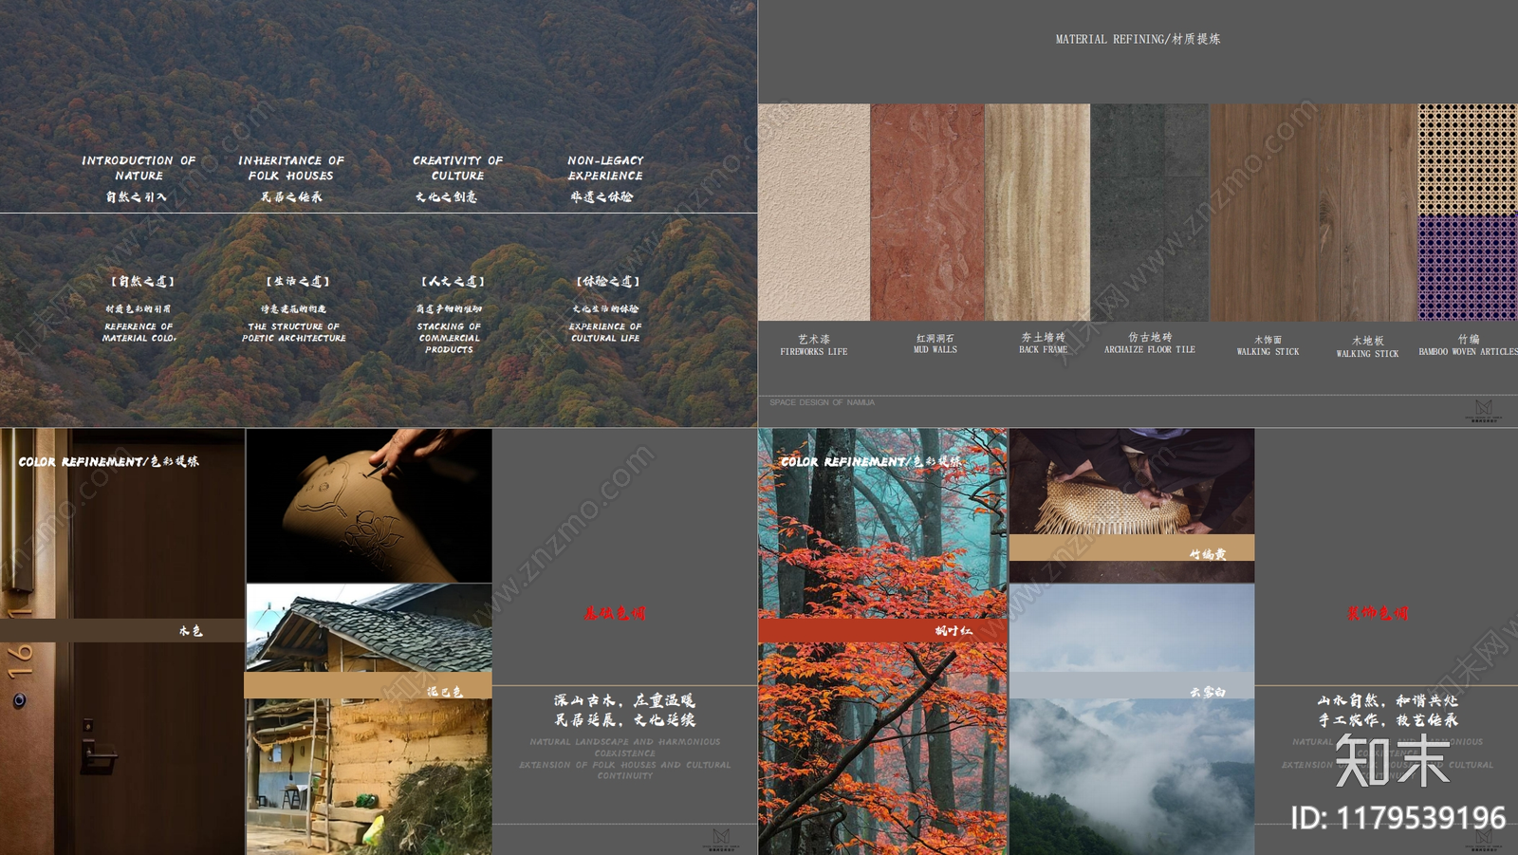The image size is (1518, 855).
Task: Click the 'BAMBOO WOVEN ARTICLES' label
Action: 1468,352
